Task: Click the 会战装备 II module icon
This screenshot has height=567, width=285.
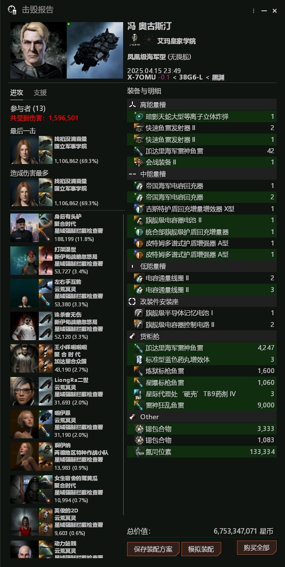Action: pos(139,162)
